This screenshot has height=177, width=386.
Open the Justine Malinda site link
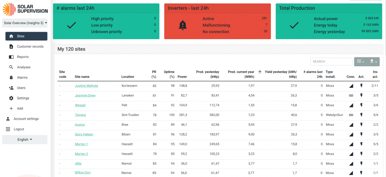coord(86,86)
